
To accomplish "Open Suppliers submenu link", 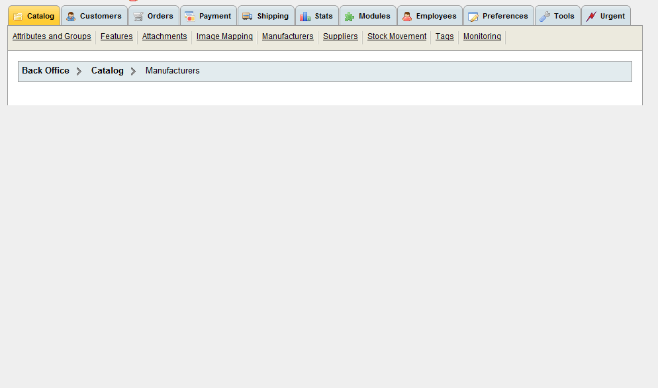I will coord(340,36).
